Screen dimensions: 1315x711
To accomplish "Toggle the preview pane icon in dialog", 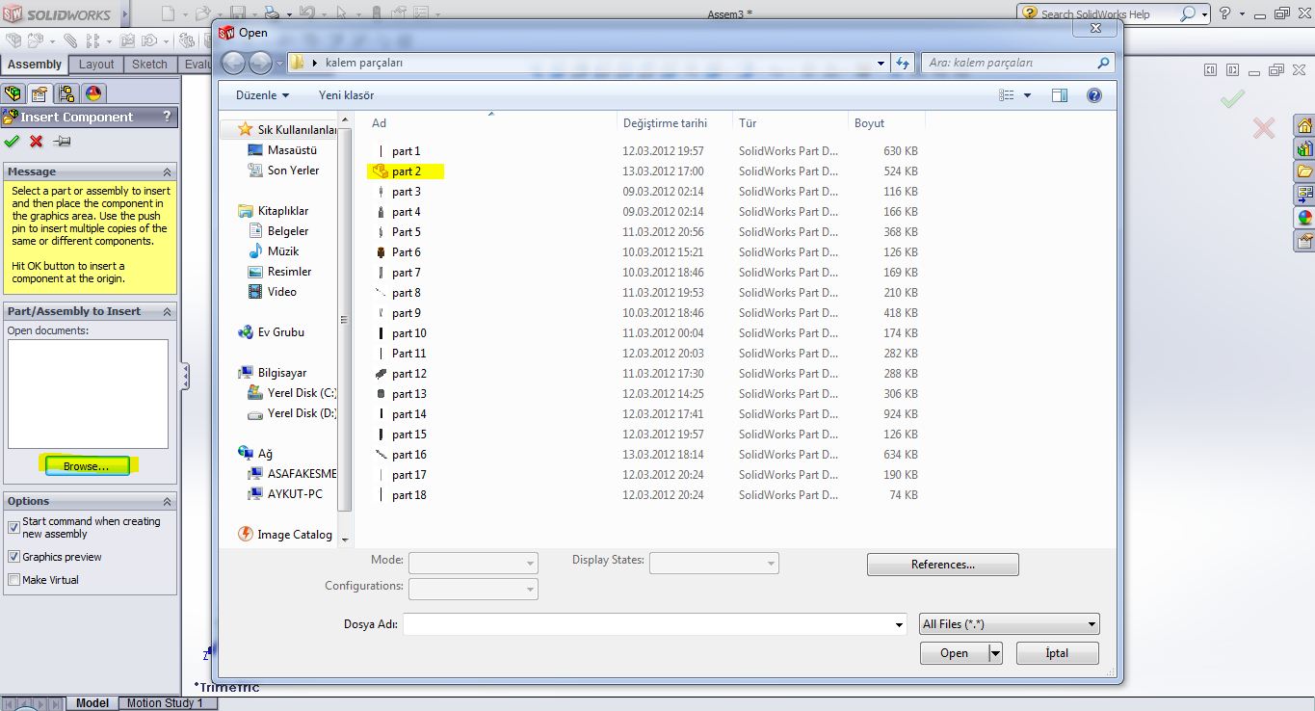I will pos(1060,95).
